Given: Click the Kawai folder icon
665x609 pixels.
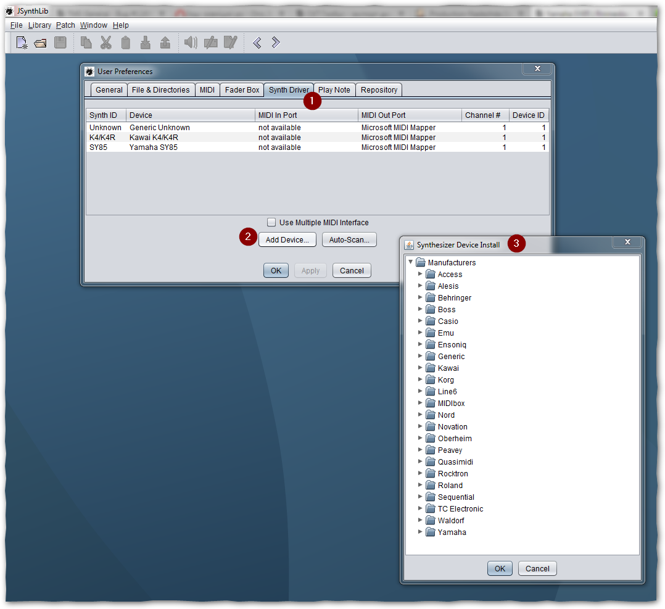Looking at the screenshot, I should 431,368.
